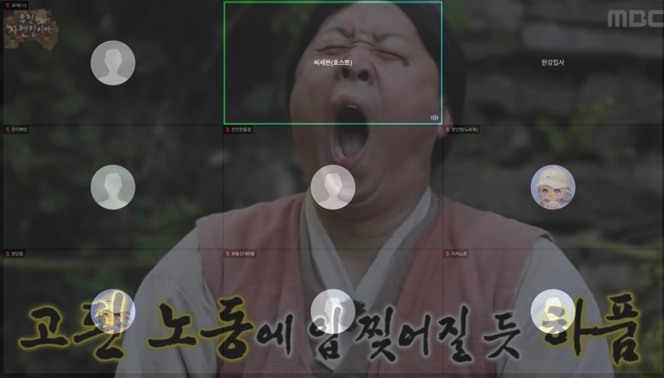Click the muted mic icon beside 현인영(노트북)
The image size is (664, 378).
(448, 129)
